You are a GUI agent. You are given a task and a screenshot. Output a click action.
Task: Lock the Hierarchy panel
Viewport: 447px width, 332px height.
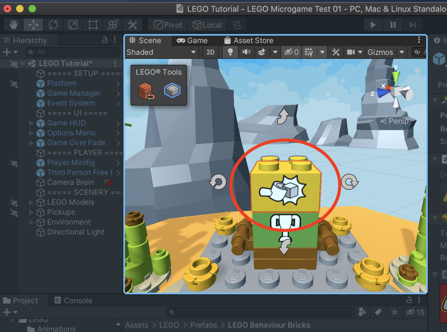(x=105, y=40)
